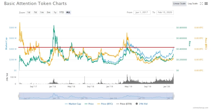The image size is (213, 112).
Task: Grab the right navigator range handle
Action: 173,96
